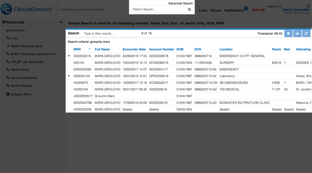
Task: Click location EMERGENCY OUTPT GENERAL
Action: click(x=242, y=56)
